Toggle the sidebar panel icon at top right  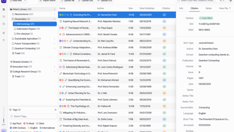[230, 1]
